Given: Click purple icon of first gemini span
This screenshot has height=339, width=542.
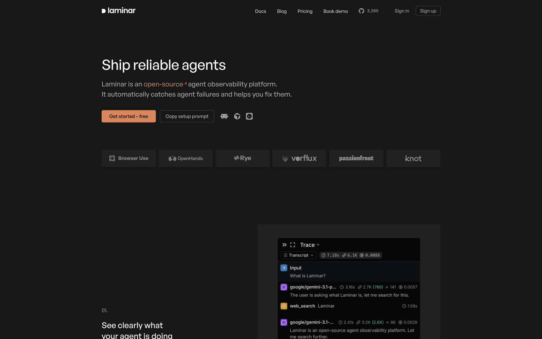Looking at the screenshot, I should click(x=284, y=287).
